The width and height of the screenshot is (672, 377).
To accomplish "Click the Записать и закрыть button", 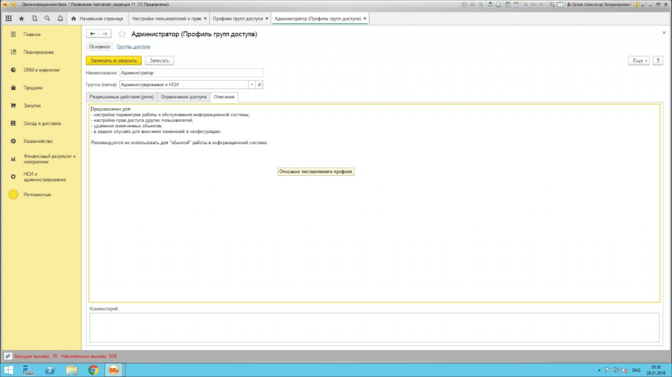I will (114, 60).
